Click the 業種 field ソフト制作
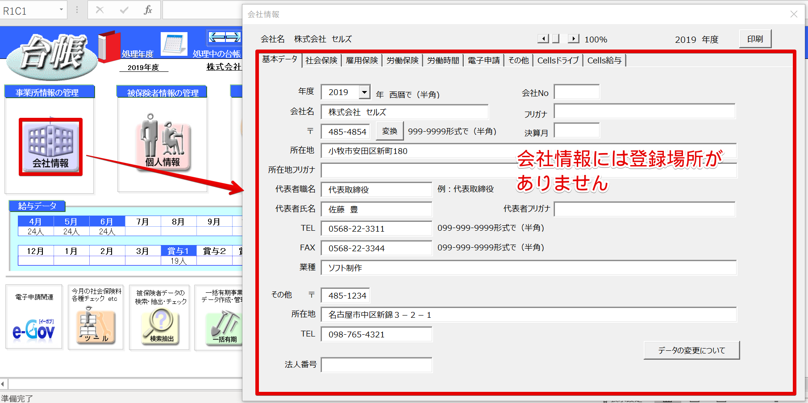 tap(529, 268)
